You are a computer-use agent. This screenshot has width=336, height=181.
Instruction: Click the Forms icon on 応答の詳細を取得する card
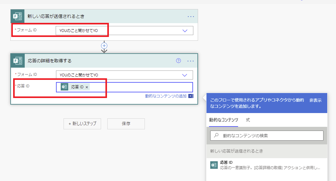click(18, 61)
